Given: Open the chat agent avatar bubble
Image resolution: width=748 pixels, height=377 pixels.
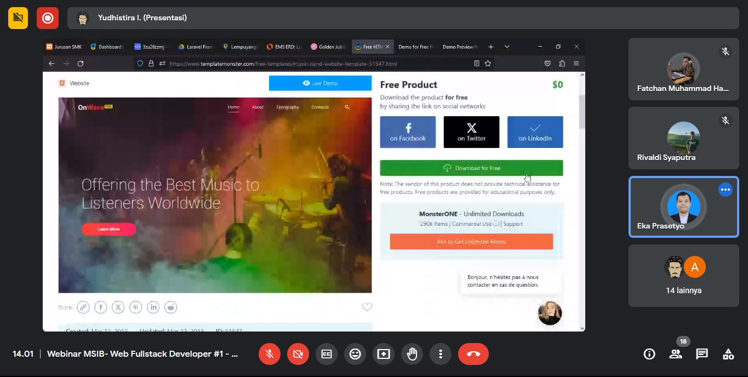Looking at the screenshot, I should click(x=550, y=313).
